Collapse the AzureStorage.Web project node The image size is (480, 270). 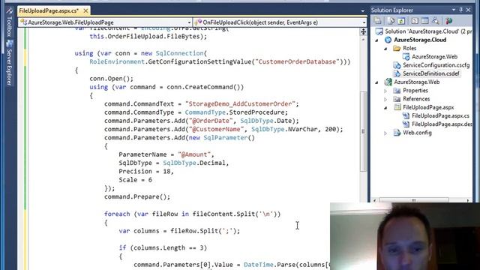pyautogui.click(x=376, y=82)
